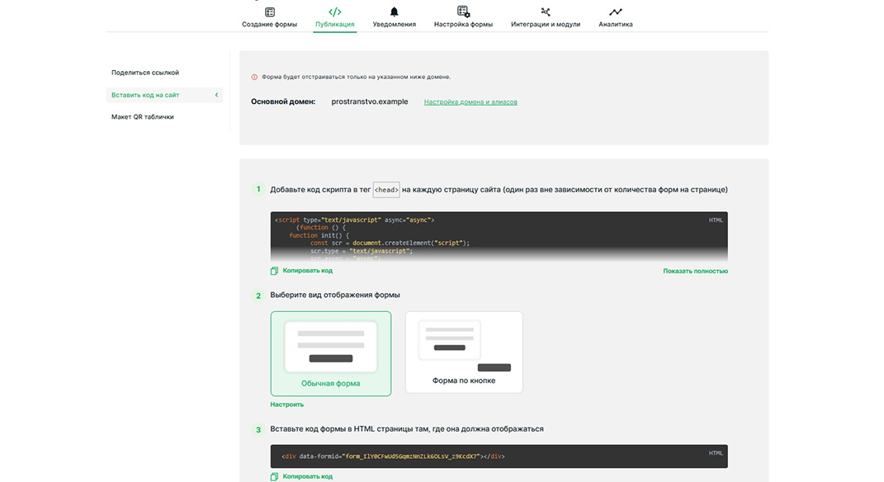Image resolution: width=884 pixels, height=482 pixels.
Task: Switch to the "Уведомления" tab
Action: [x=394, y=25]
